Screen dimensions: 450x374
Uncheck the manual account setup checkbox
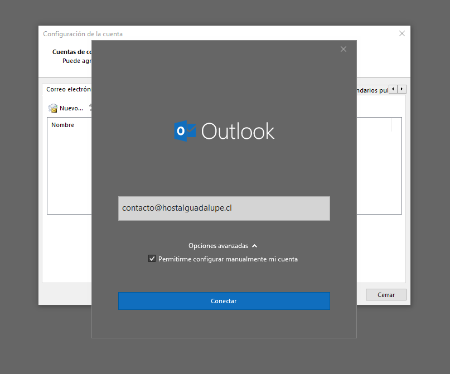[x=152, y=259]
